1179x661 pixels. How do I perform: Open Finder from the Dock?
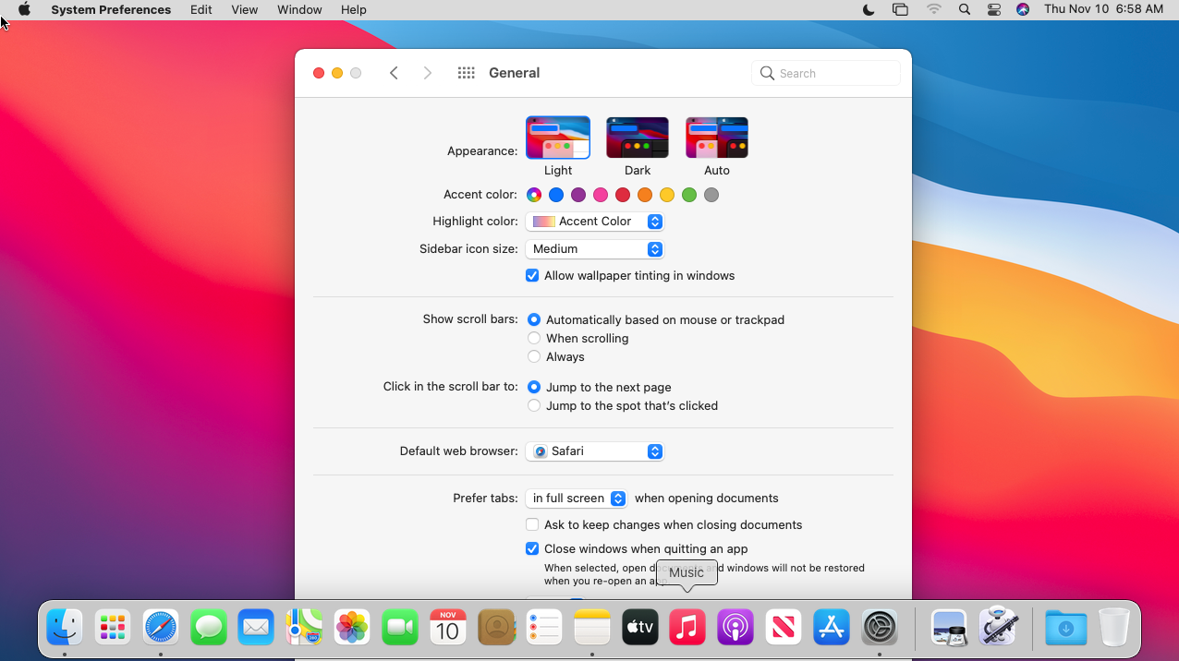(65, 628)
